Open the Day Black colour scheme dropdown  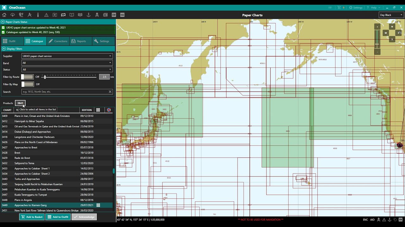pos(391,15)
